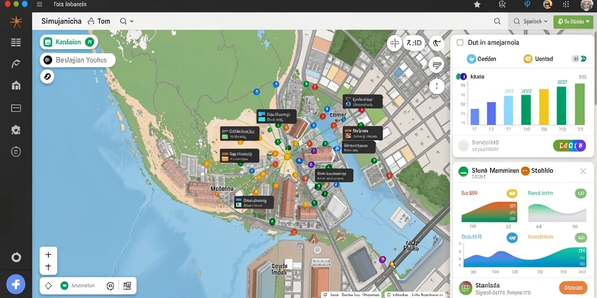Click the orange starburst logo in sidebar
597x298 pixels.
coord(16,22)
